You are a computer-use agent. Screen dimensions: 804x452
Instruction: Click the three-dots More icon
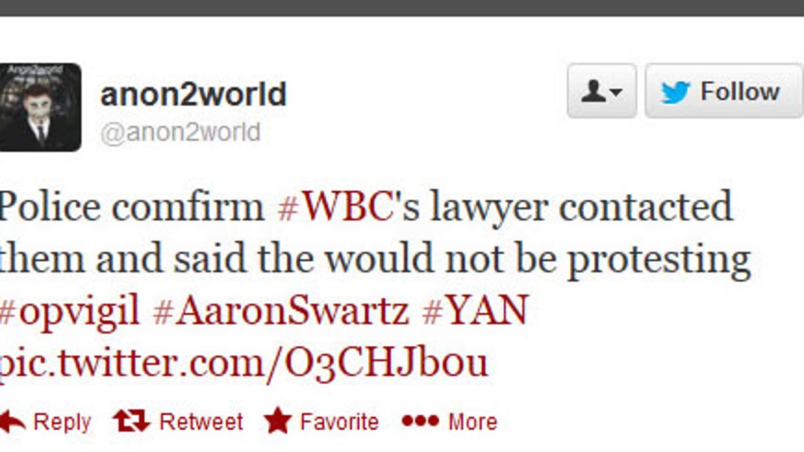point(420,421)
